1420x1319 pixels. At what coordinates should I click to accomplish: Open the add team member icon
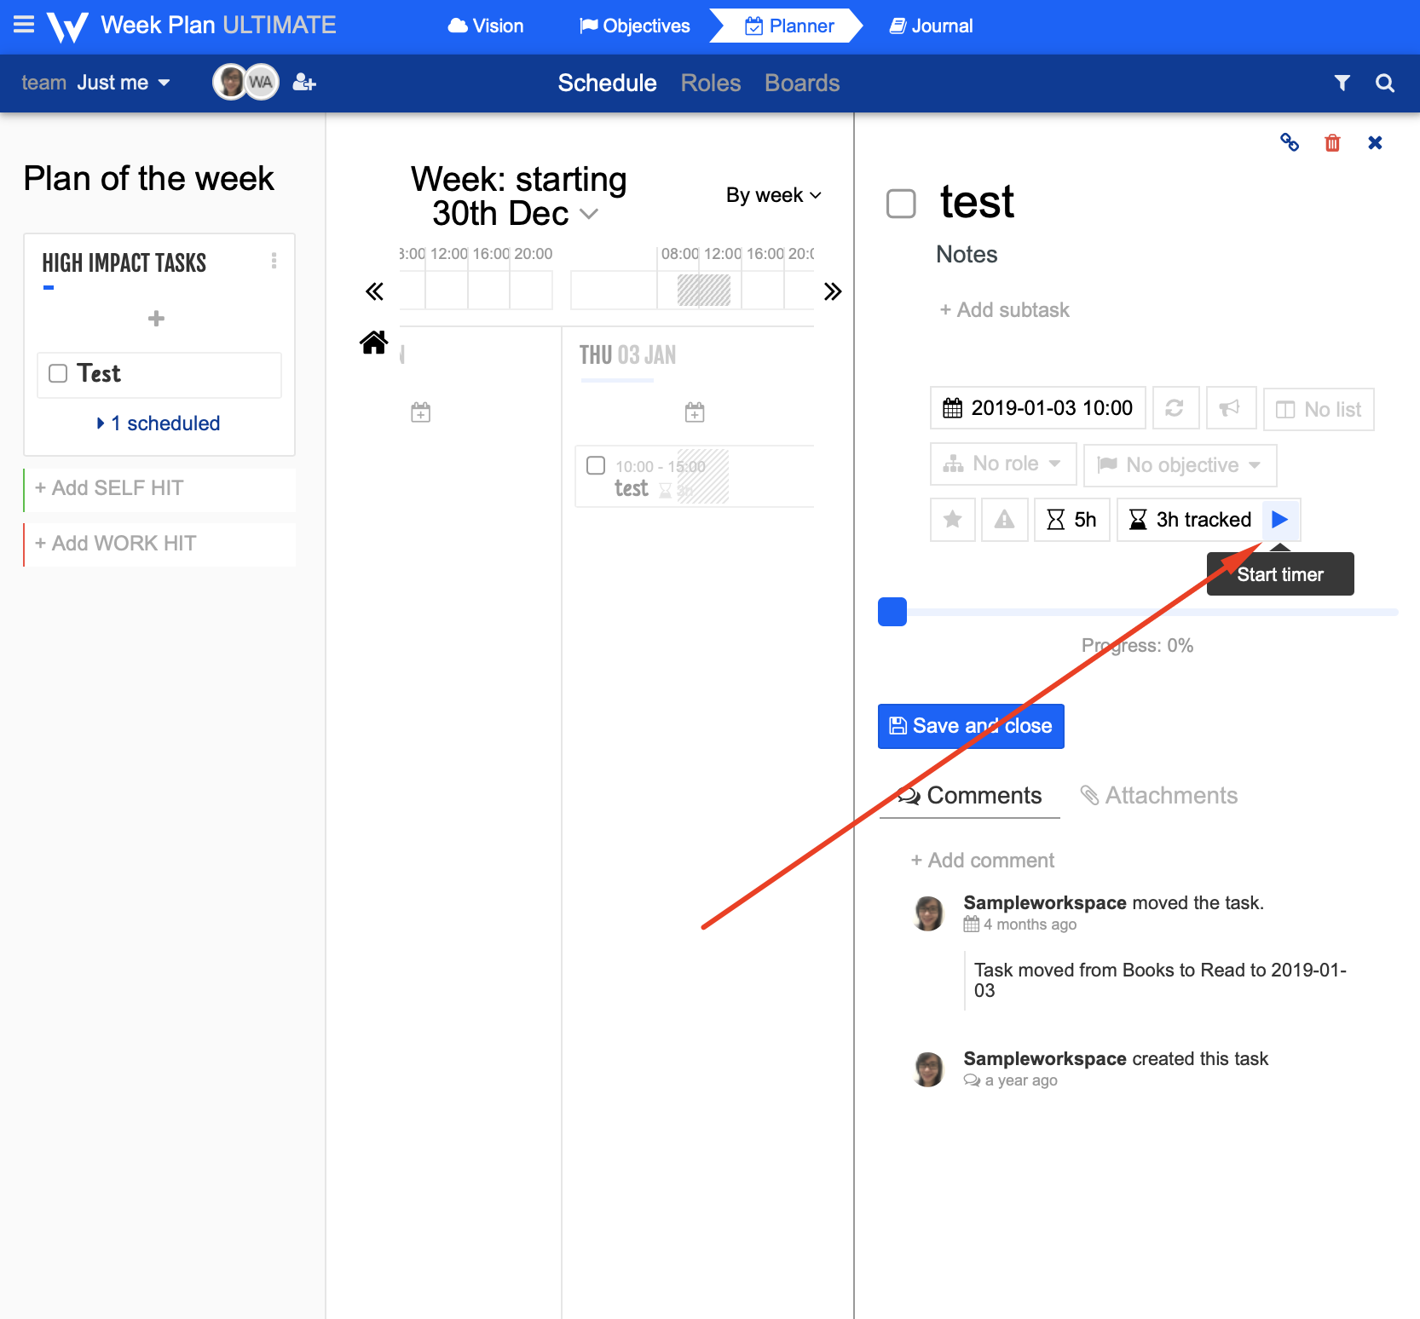pyautogui.click(x=304, y=83)
